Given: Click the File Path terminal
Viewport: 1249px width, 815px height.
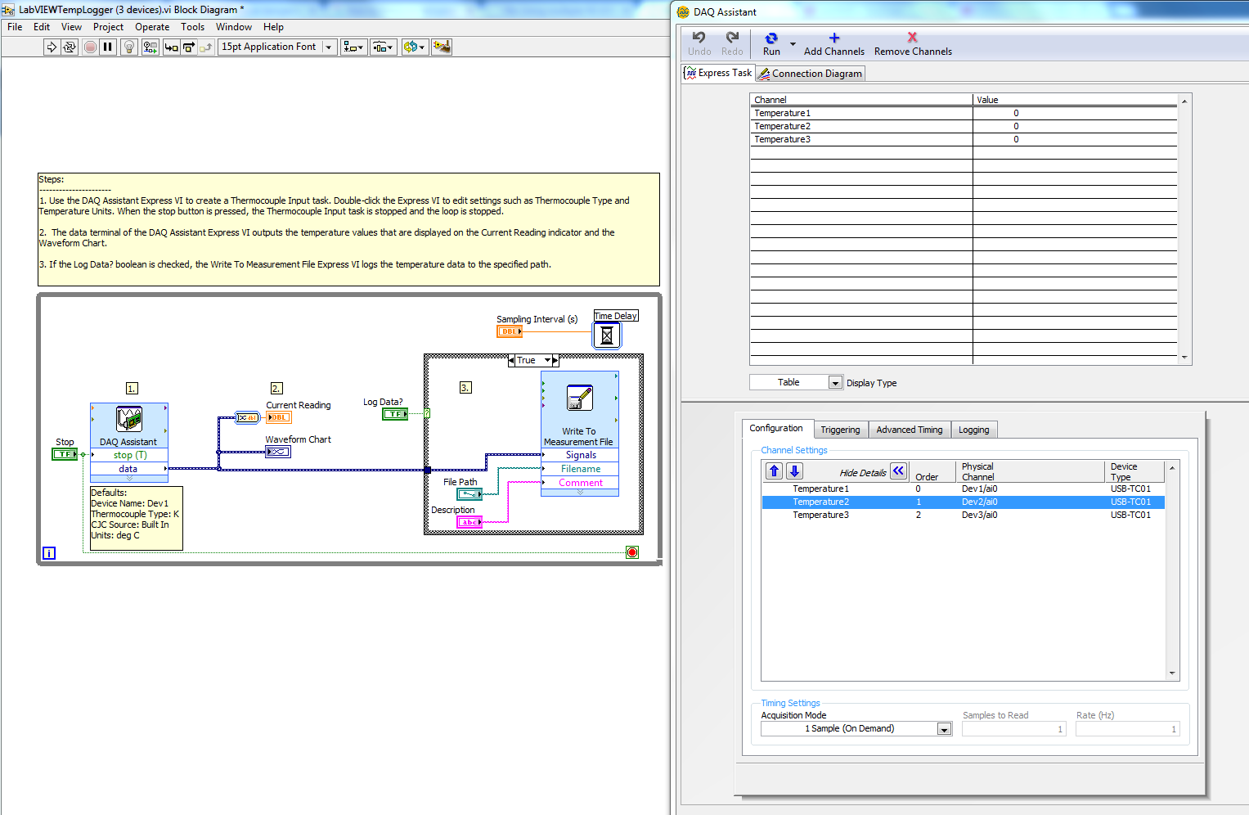Looking at the screenshot, I should (x=469, y=494).
